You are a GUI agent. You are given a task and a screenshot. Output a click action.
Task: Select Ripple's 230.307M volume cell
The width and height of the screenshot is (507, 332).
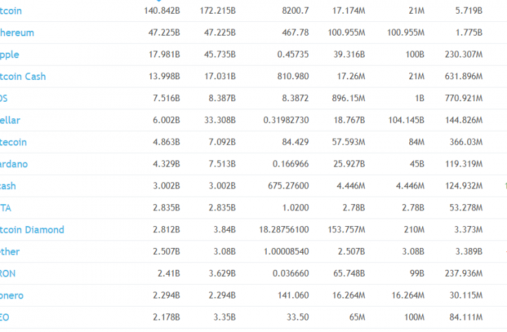(x=463, y=55)
